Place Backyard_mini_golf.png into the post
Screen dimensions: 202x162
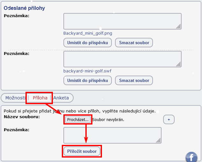88,43
